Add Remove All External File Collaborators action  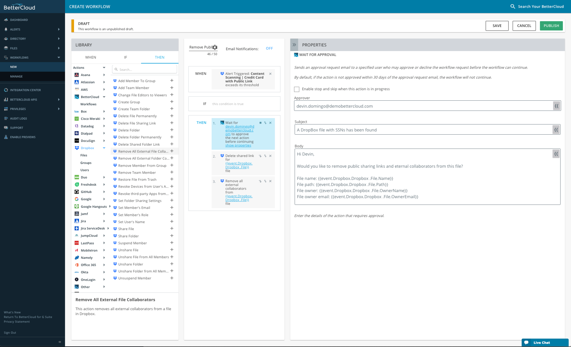[x=172, y=151]
